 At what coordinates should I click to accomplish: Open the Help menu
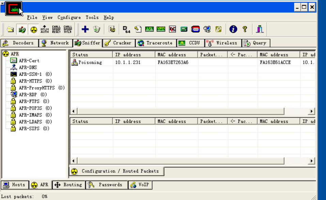click(x=109, y=17)
